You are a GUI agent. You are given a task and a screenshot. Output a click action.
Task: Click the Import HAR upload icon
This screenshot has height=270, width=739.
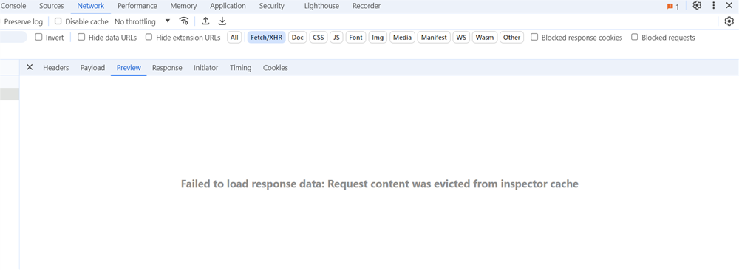(205, 21)
